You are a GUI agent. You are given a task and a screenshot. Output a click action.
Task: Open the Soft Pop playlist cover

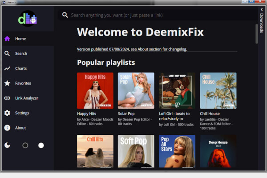pos(136,151)
